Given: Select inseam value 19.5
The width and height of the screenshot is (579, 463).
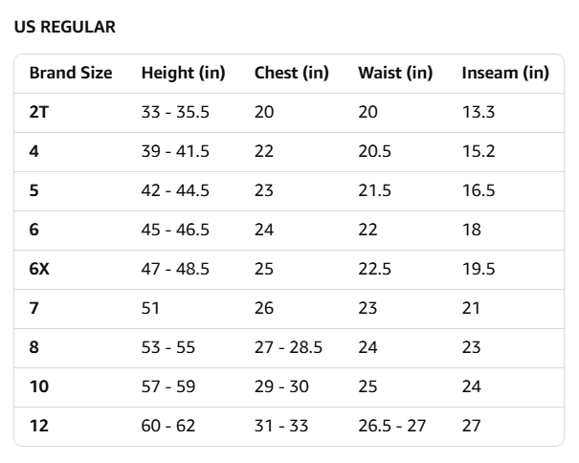Looking at the screenshot, I should click(x=479, y=269).
